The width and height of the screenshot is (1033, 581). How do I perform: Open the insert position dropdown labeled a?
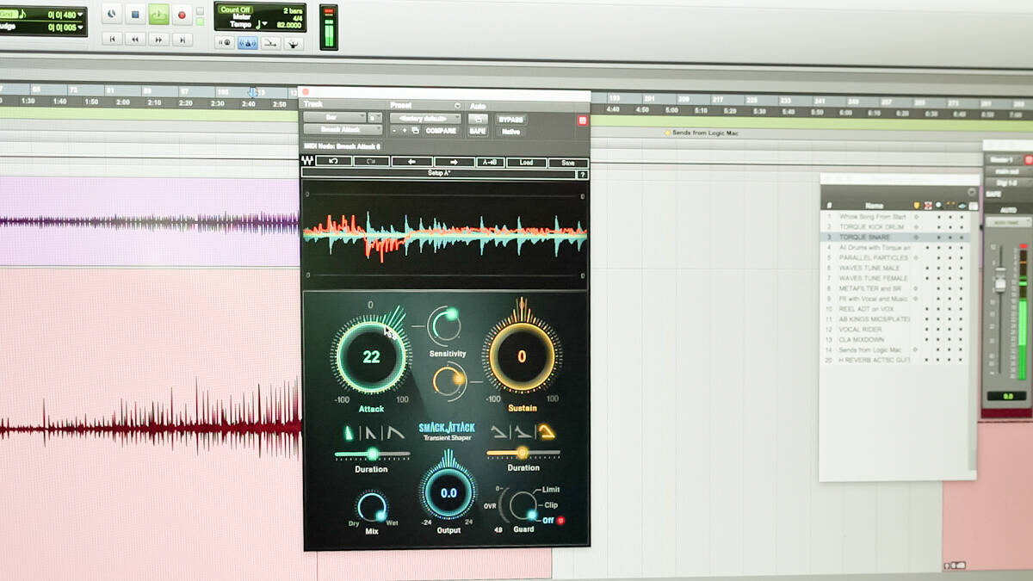coord(375,117)
